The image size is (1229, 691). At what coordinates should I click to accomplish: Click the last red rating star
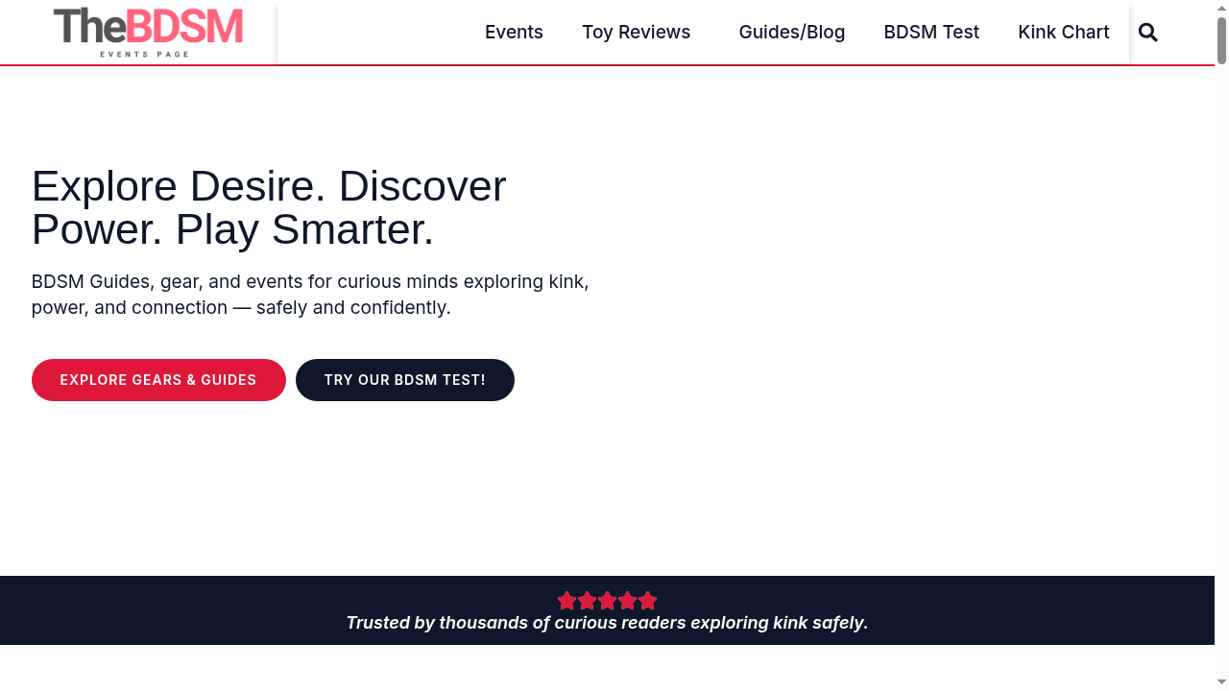tap(648, 601)
